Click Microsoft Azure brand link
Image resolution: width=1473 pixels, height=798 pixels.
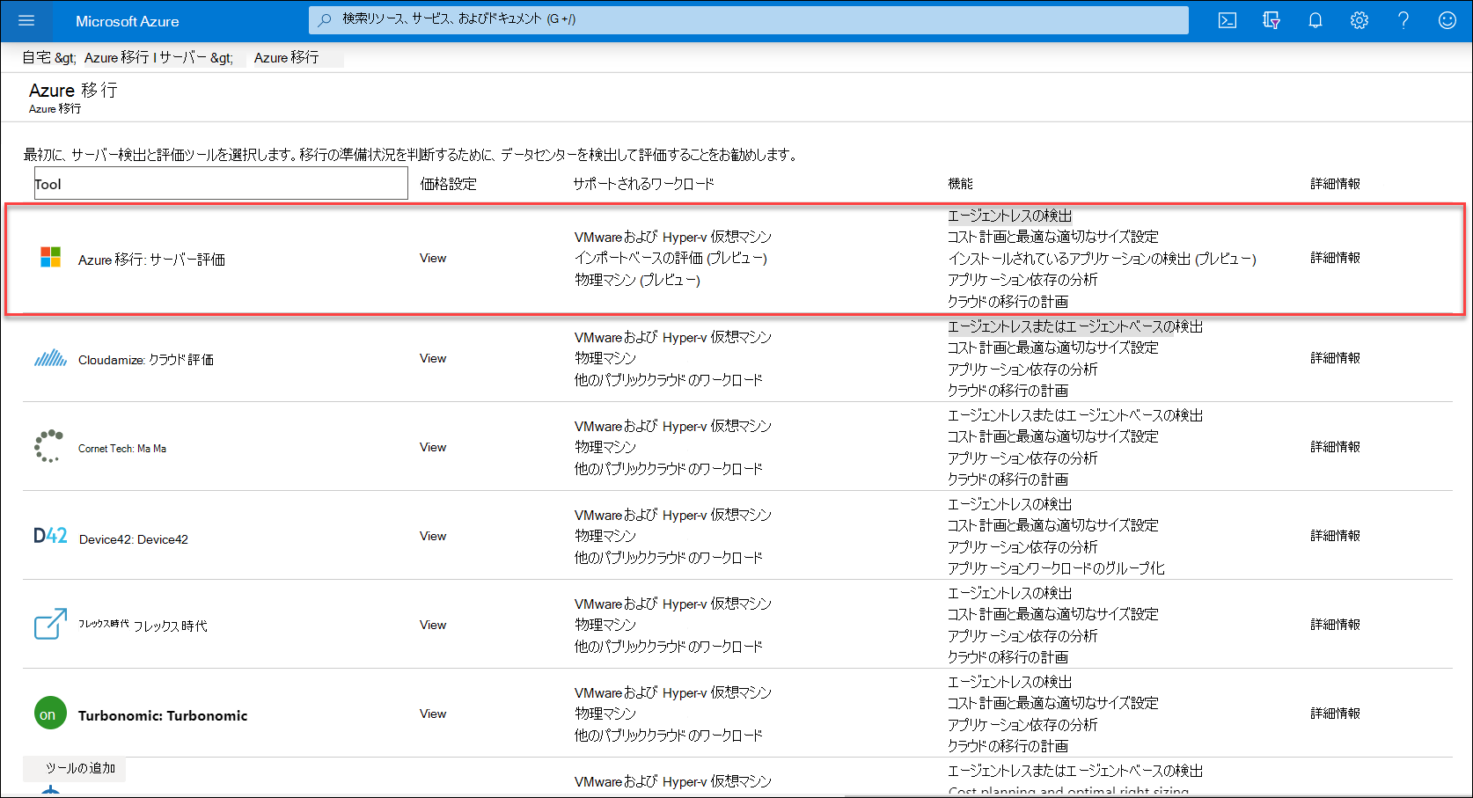tap(128, 21)
